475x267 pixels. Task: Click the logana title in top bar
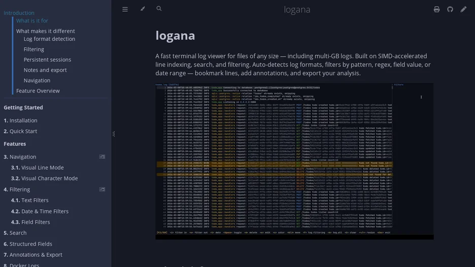pyautogui.click(x=297, y=10)
